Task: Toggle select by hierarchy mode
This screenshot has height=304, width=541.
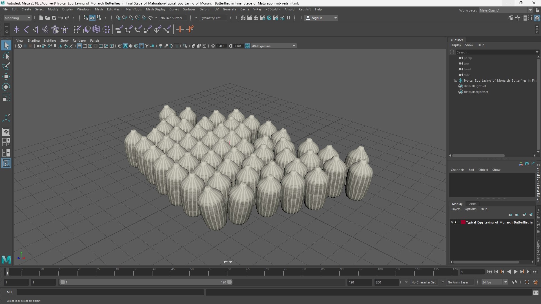Action: (x=86, y=18)
